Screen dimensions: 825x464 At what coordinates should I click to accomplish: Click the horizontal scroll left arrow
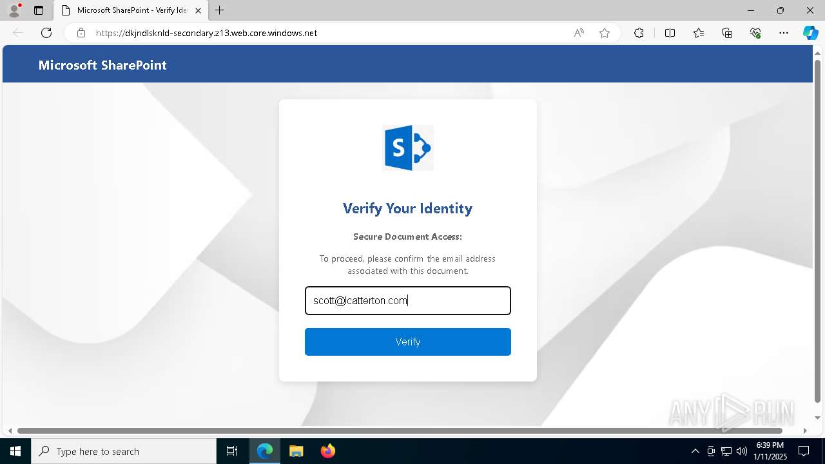pos(10,430)
